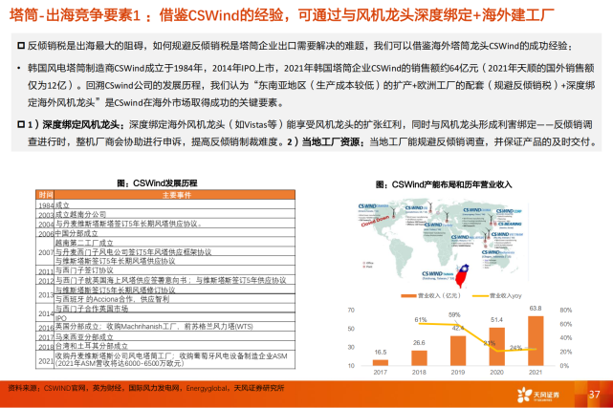Click chart caption 图：CSWind产能布局和历年营业收入

pos(444,184)
